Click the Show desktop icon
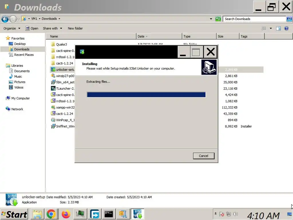 (x=290, y=214)
